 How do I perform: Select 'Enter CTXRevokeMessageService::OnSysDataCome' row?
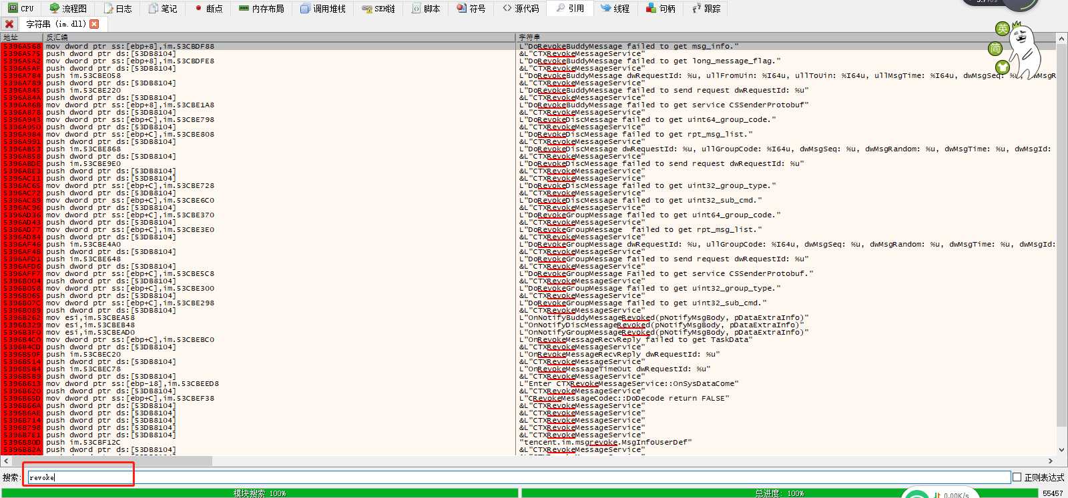point(628,383)
